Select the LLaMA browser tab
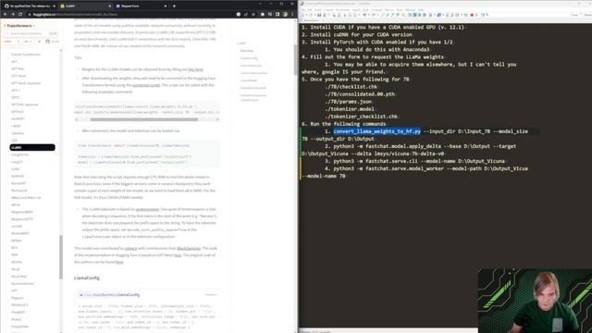Image resolution: width=592 pixels, height=333 pixels. click(x=85, y=6)
